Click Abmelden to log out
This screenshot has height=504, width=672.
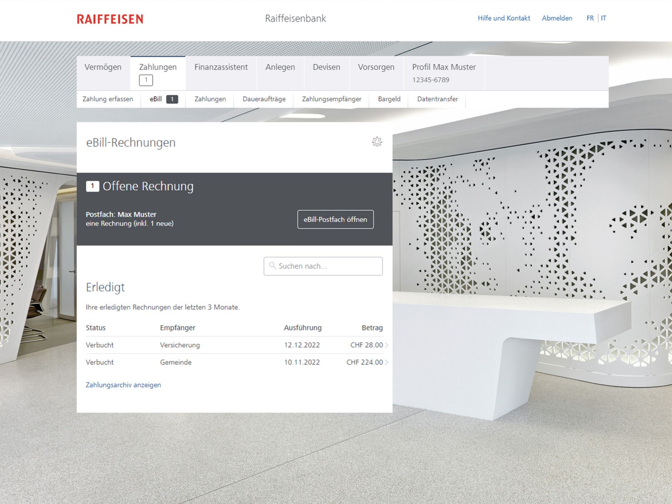tap(557, 18)
